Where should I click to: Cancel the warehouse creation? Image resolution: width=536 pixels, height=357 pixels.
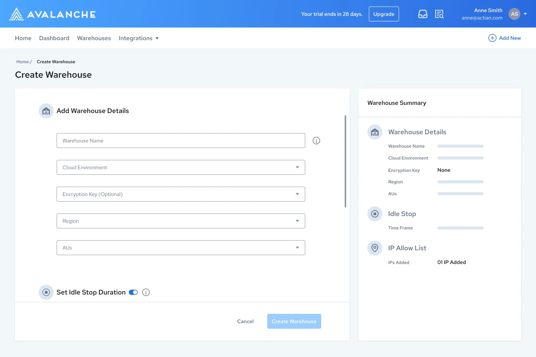(x=245, y=321)
